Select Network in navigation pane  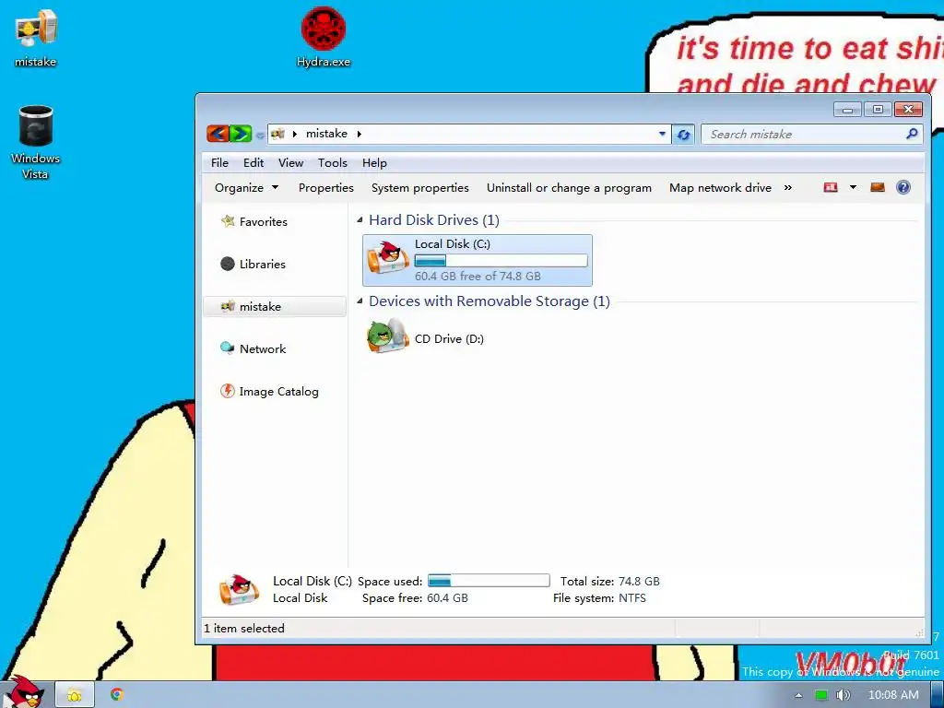tap(263, 348)
